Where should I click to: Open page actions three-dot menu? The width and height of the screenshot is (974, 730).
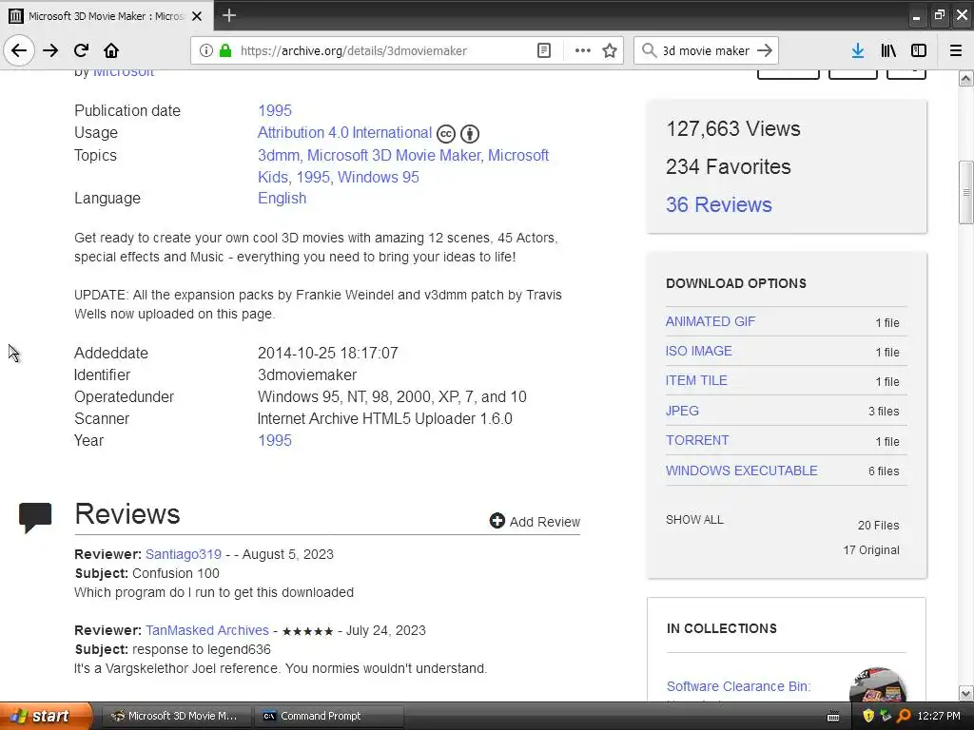coord(582,50)
